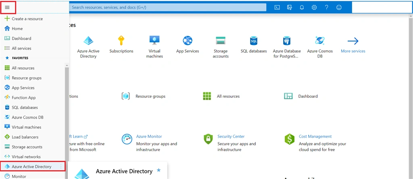Click Azure Active Directory label under services
Viewport: 413px width, 179px height.
(x=88, y=53)
